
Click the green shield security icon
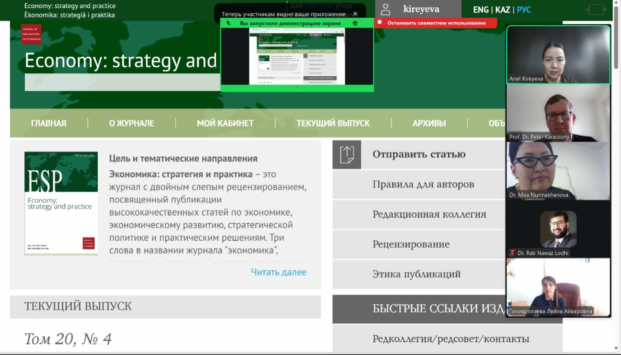(x=355, y=24)
